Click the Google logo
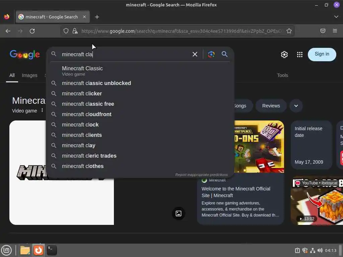Image resolution: width=343 pixels, height=257 pixels. click(25, 55)
